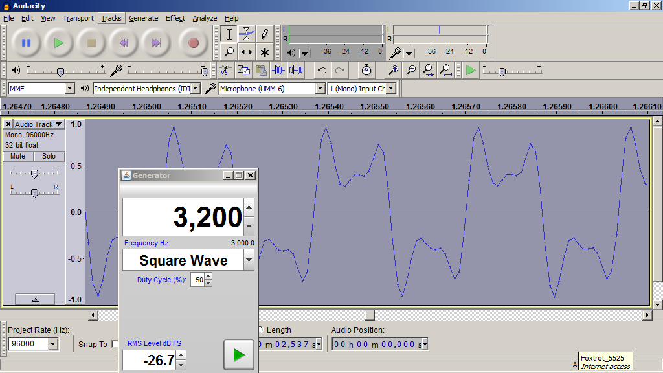Screen dimensions: 663x373
Task: Open the Generate menu
Action: coord(143,18)
